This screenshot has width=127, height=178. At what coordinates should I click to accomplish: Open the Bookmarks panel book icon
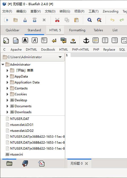coord(25,163)
